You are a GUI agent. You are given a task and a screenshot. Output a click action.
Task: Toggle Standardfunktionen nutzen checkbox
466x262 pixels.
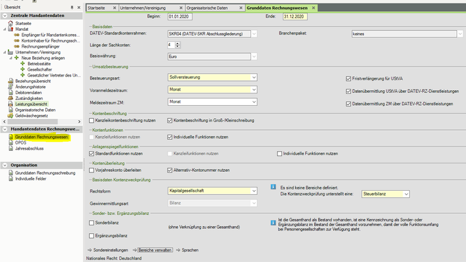point(92,154)
